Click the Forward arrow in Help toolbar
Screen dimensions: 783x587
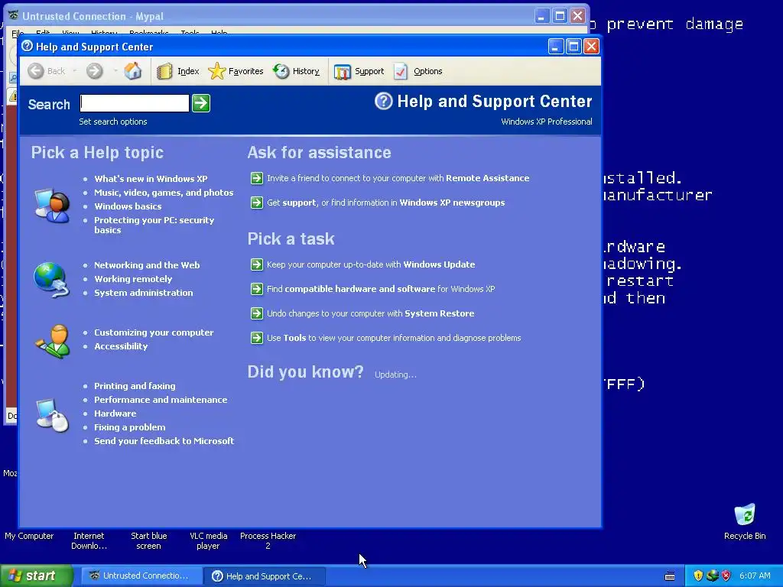pos(94,71)
